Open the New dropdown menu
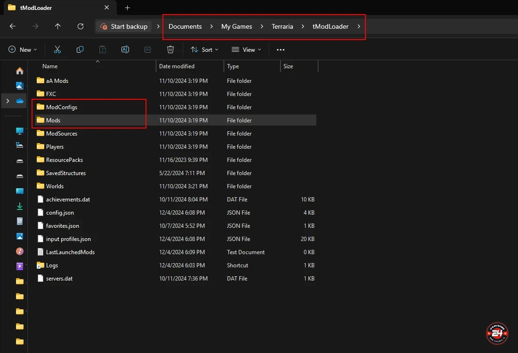 [x=23, y=49]
